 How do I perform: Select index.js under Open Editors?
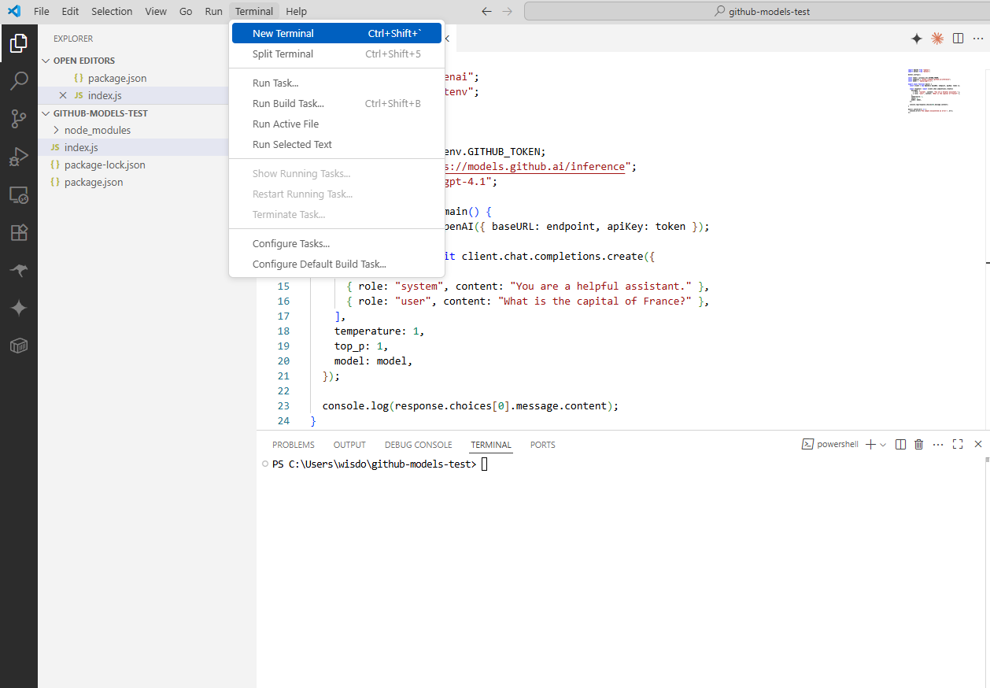pyautogui.click(x=105, y=95)
